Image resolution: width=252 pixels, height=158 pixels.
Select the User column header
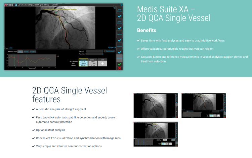102,60
